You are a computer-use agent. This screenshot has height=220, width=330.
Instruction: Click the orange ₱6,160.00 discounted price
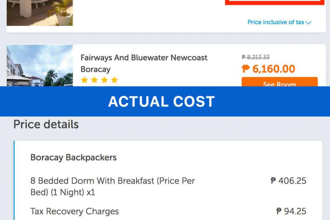coord(268,69)
